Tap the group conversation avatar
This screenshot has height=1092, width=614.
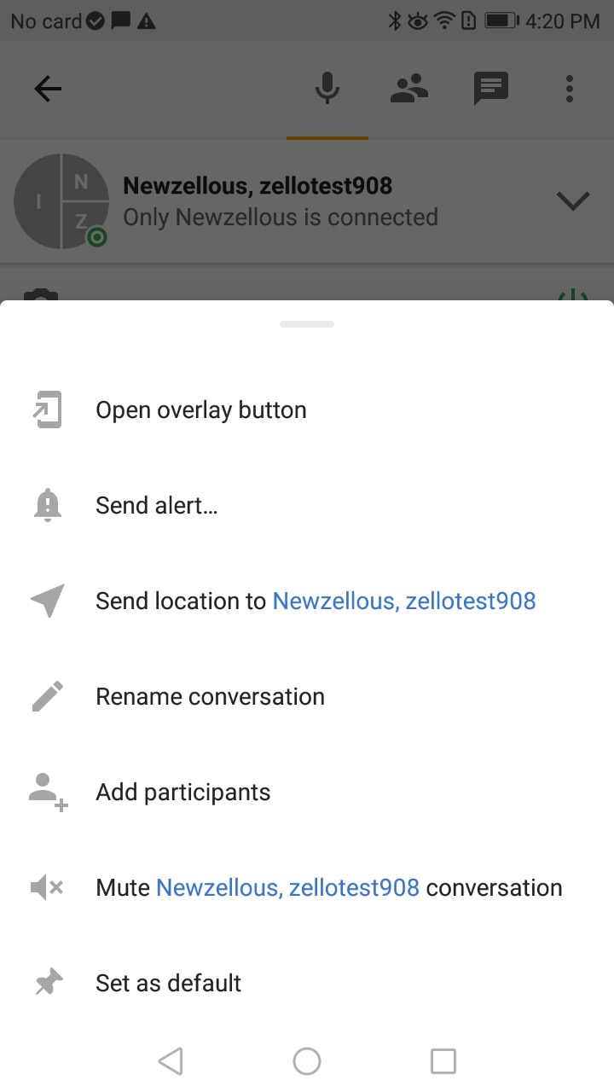coord(61,201)
